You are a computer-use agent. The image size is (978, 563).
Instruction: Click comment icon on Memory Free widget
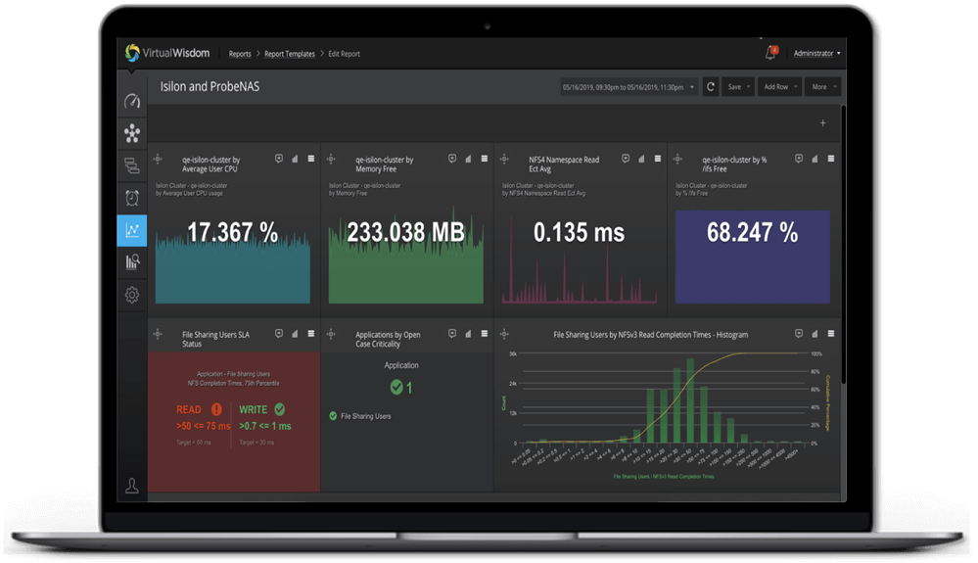click(x=452, y=159)
